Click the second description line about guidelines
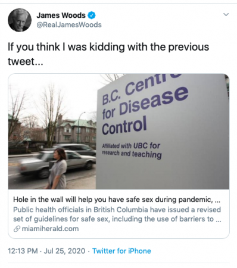This screenshot has height=268, width=237. 117,219
